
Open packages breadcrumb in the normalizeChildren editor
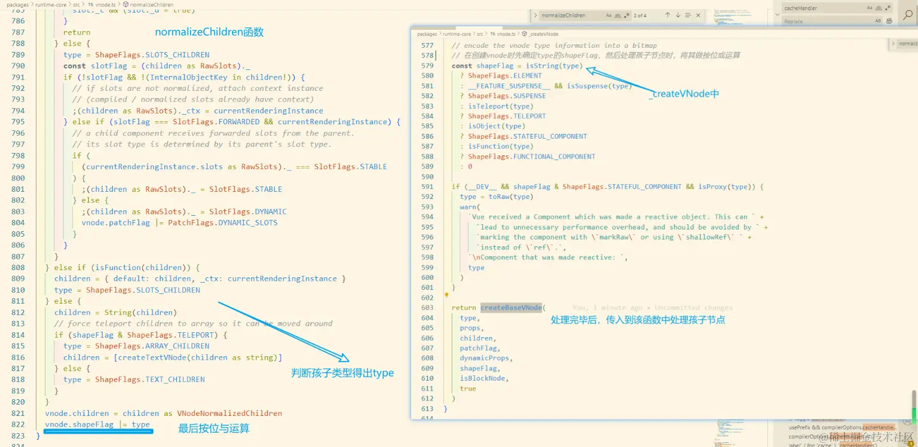coord(18,4)
